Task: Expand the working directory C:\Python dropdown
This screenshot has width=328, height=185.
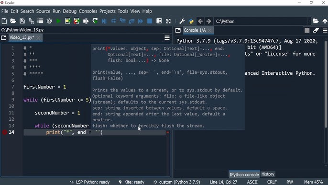Action: (x=309, y=22)
